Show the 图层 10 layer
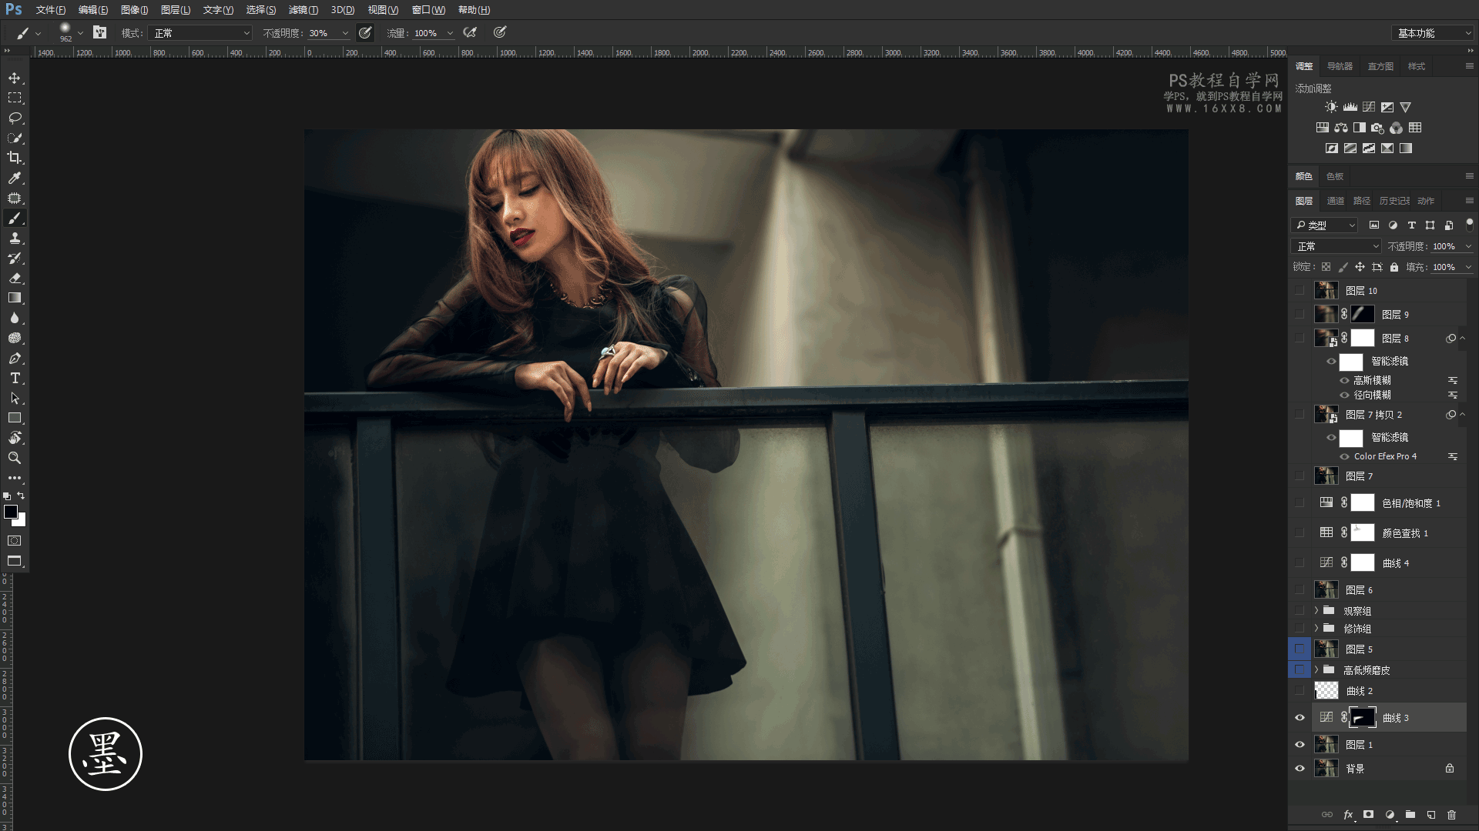Image resolution: width=1479 pixels, height=831 pixels. (x=1300, y=291)
